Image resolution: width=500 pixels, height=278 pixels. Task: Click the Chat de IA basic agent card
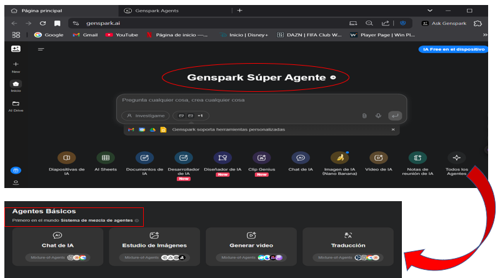pos(57,247)
